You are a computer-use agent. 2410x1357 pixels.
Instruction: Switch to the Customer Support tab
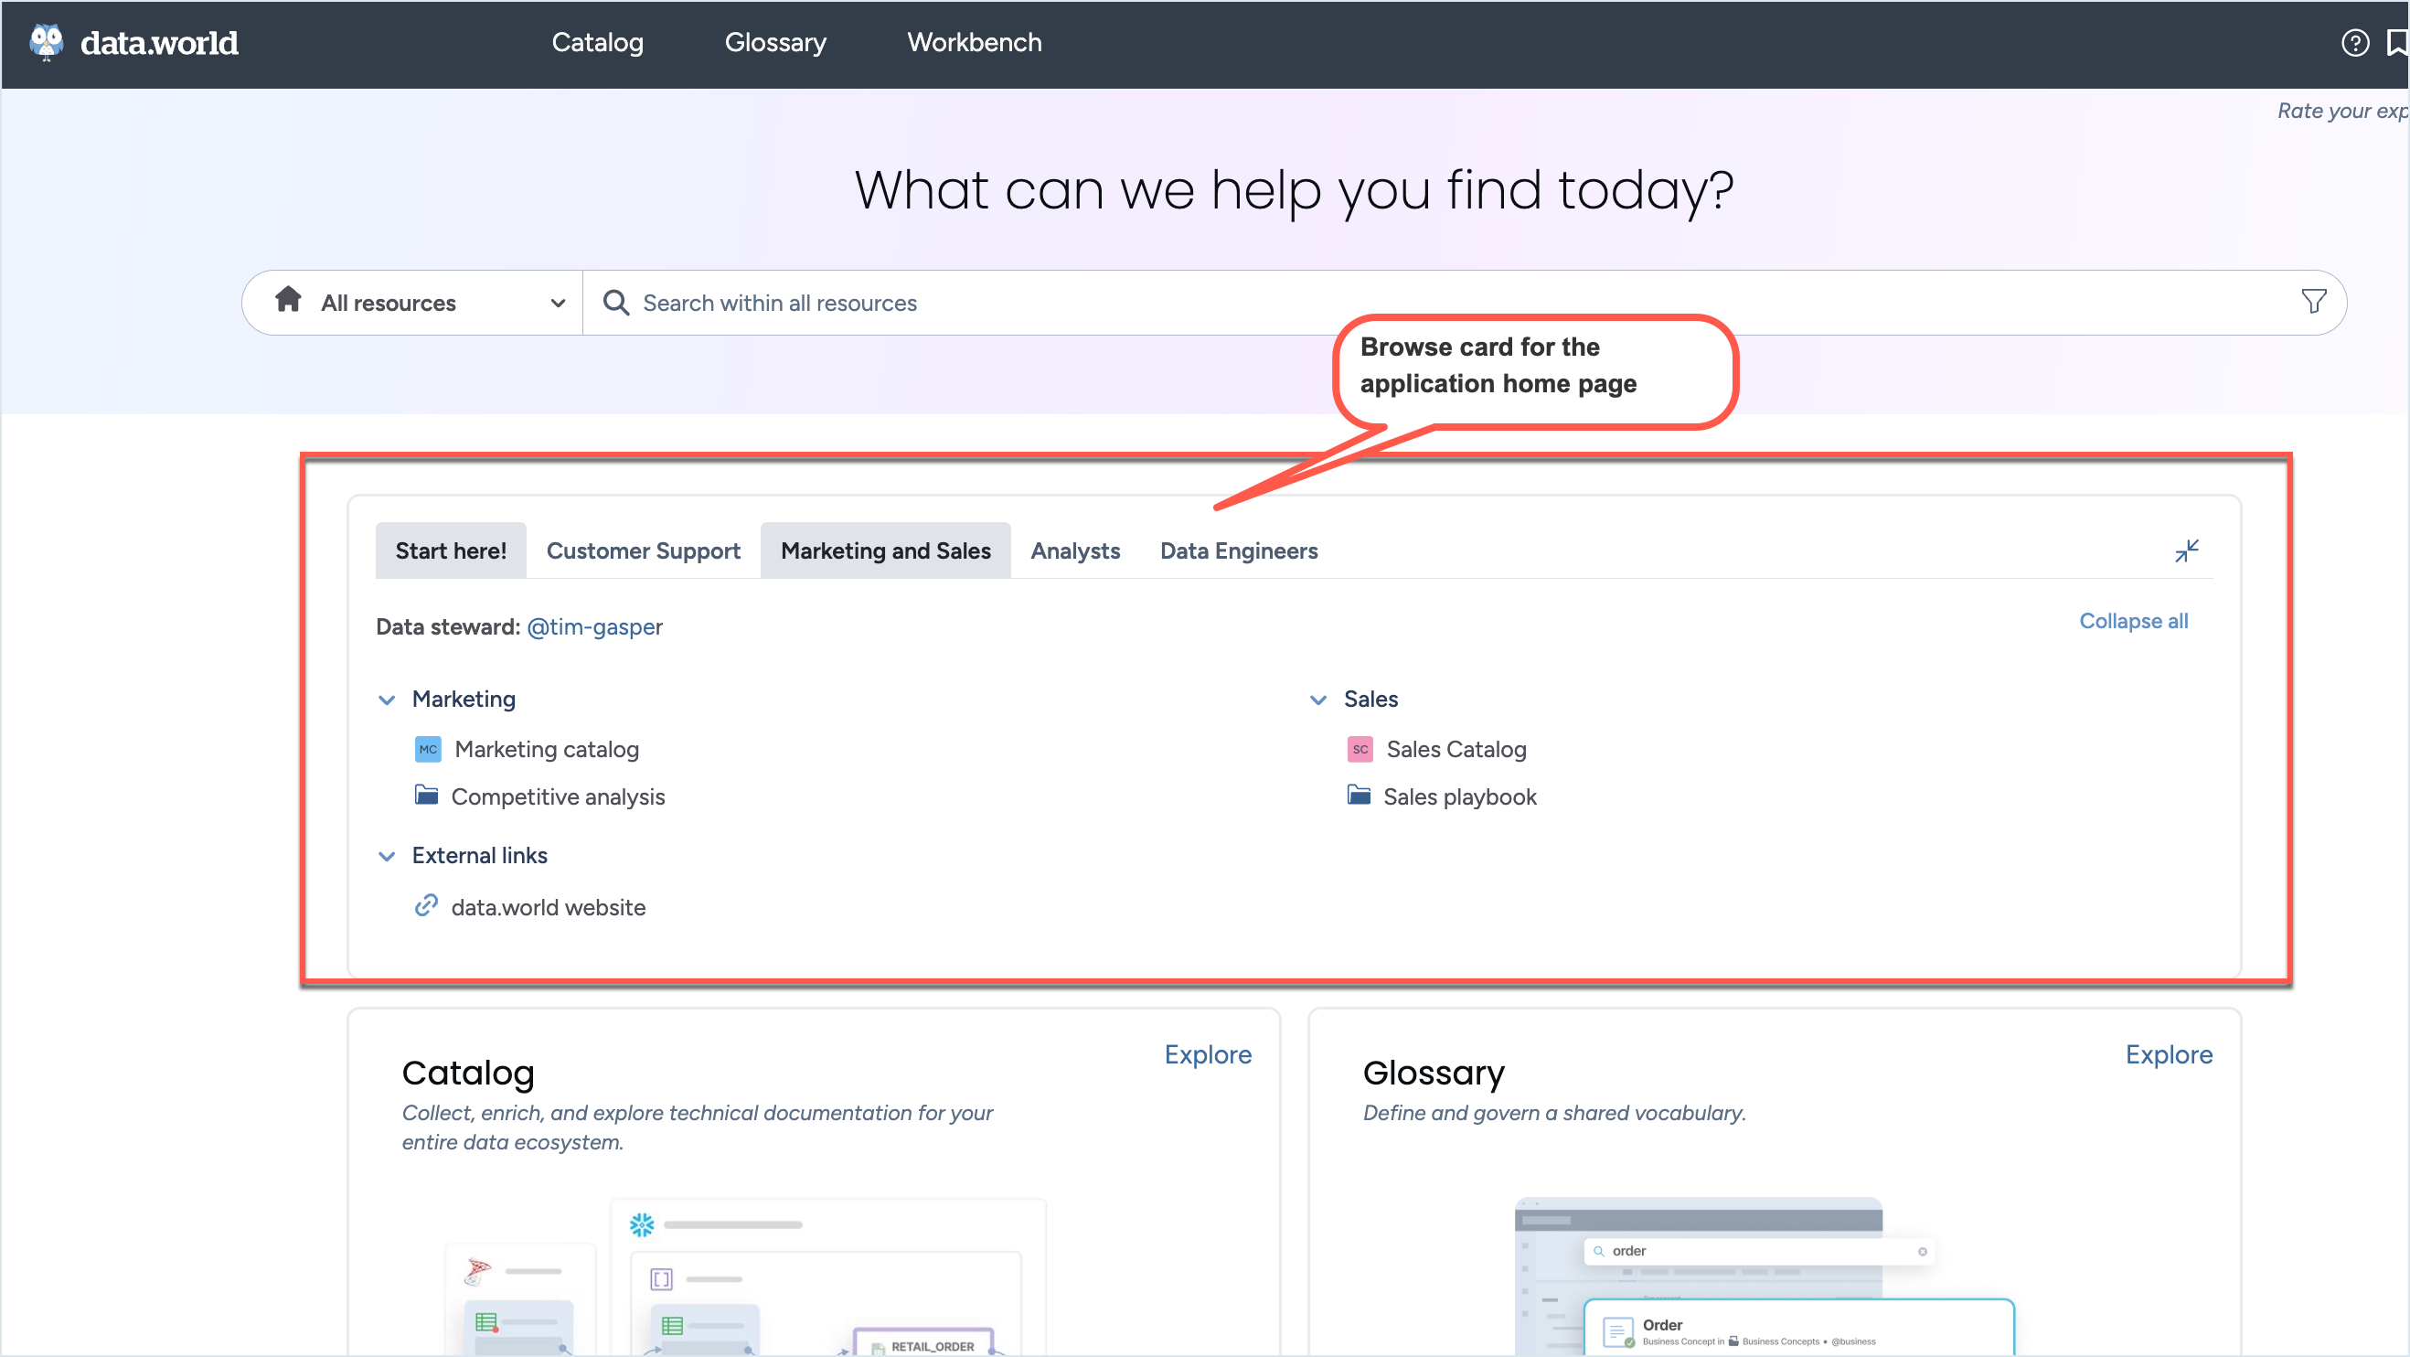643,550
